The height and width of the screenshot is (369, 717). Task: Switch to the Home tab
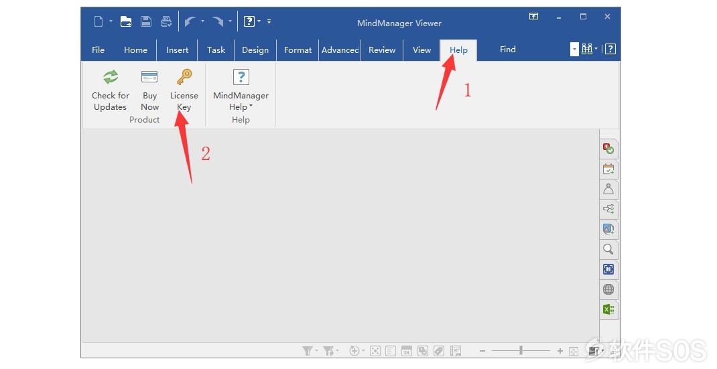click(135, 50)
